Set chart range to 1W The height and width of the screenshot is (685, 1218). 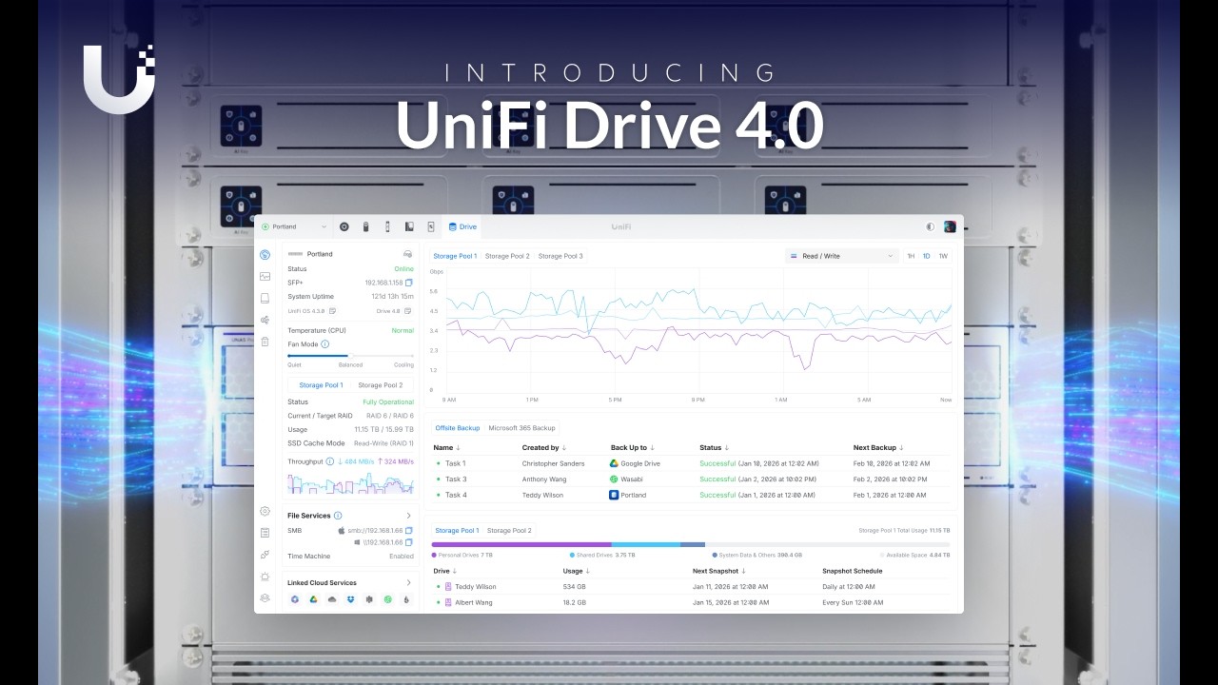click(943, 256)
